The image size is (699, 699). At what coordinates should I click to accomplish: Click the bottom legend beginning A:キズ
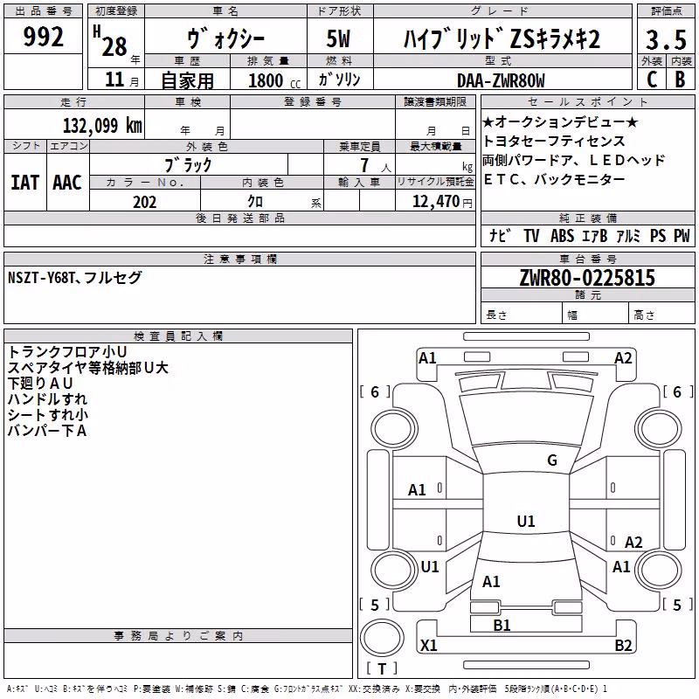307,689
